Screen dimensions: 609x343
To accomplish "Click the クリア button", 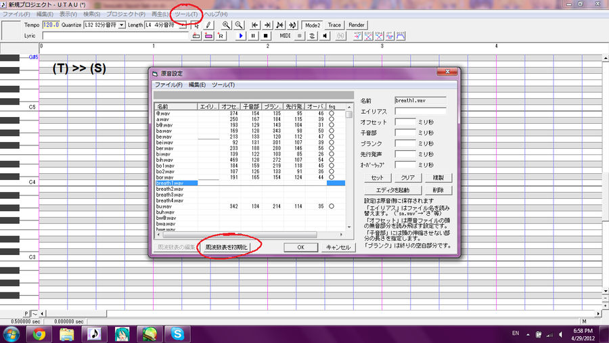I will click(407, 177).
